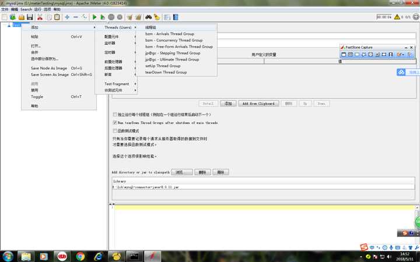Toggle run thread groups consecutively checkbox
The height and width of the screenshot is (262, 420).
click(x=115, y=115)
